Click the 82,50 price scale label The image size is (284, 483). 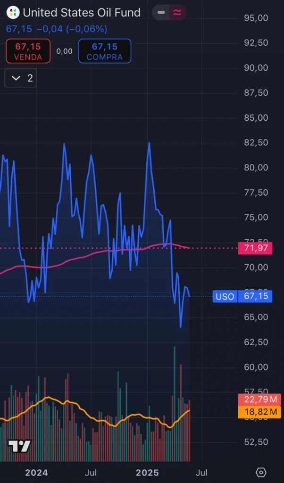coord(256,142)
